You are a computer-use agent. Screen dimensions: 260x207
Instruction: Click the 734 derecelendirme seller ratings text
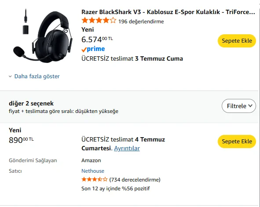click(135, 179)
